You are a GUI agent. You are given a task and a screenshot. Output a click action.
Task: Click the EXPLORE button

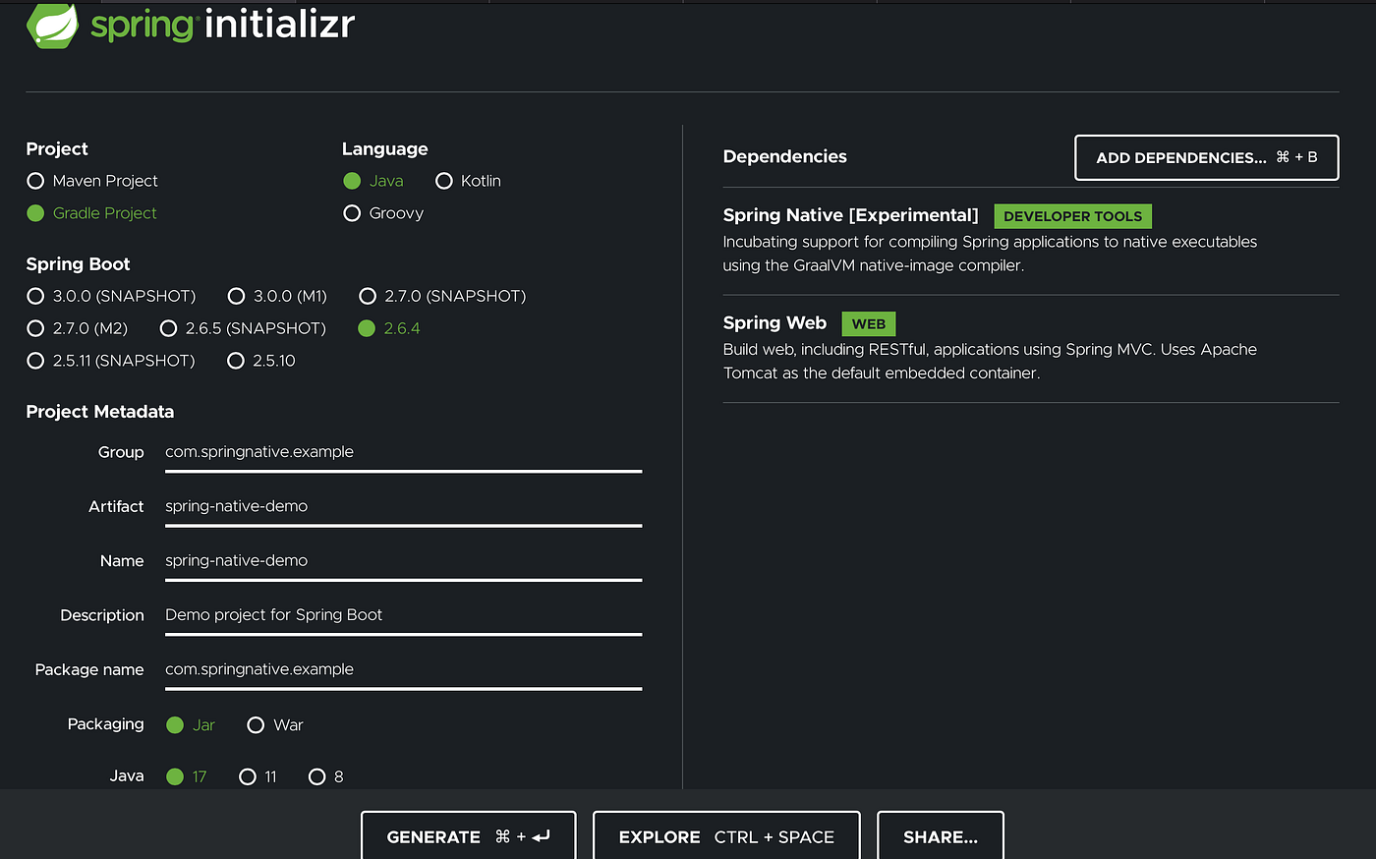(x=726, y=836)
